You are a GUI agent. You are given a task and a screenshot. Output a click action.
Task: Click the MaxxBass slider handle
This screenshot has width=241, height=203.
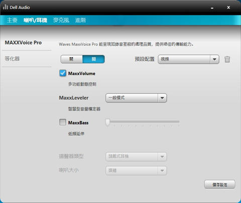point(107,122)
